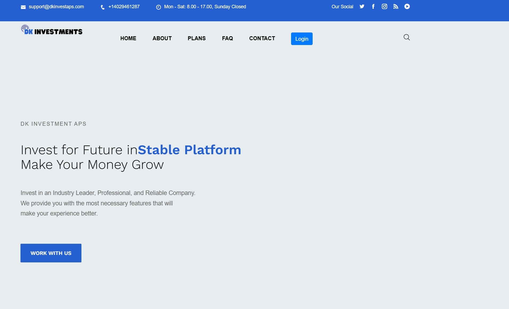The image size is (509, 309).
Task: Click the +14029461287 phone number
Action: (124, 7)
